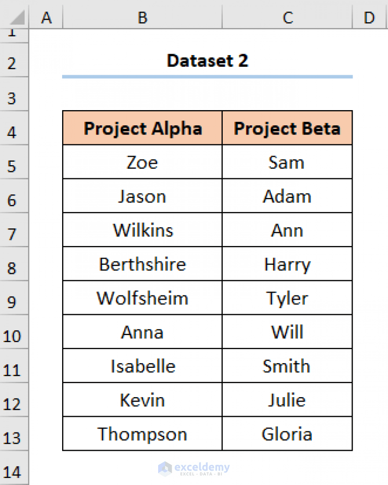Select column header A
This screenshot has height=485, width=388.
[x=46, y=17]
